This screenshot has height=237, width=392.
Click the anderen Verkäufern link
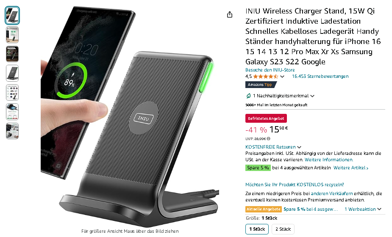(x=332, y=193)
